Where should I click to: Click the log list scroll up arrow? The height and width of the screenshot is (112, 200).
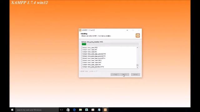pyautogui.click(x=137, y=48)
